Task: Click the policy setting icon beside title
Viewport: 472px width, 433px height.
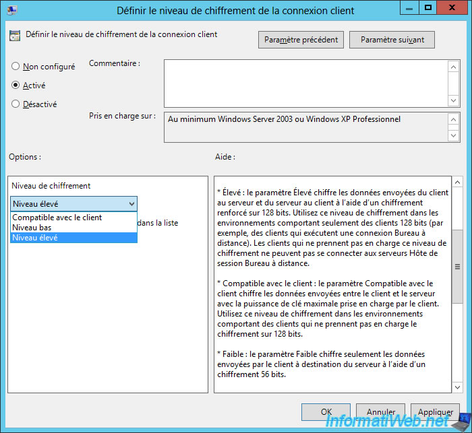Action: tap(14, 36)
